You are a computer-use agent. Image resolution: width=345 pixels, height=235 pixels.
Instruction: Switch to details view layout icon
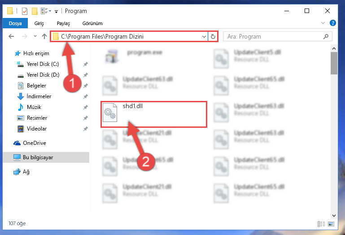(x=321, y=224)
